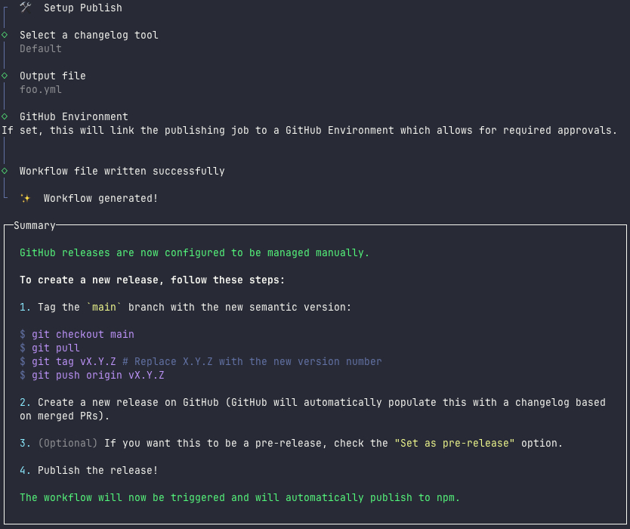Click the tools icon beside Setup Publish

tap(26, 8)
